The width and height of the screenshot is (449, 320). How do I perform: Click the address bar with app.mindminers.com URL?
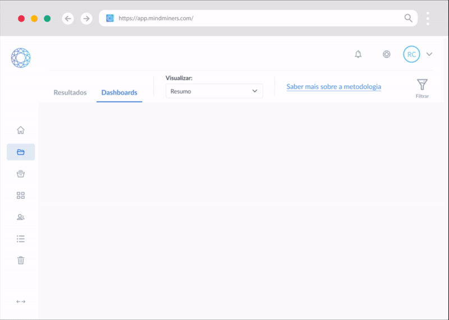tap(258, 18)
